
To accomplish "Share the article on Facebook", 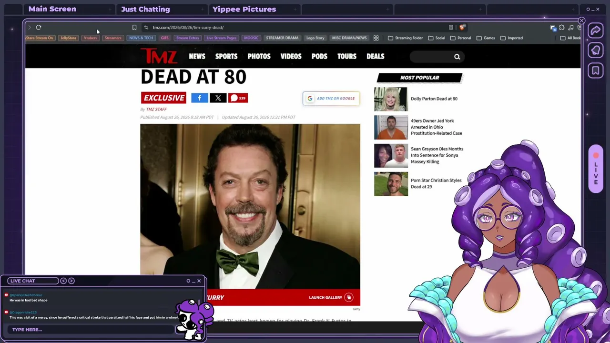I will 199,98.
